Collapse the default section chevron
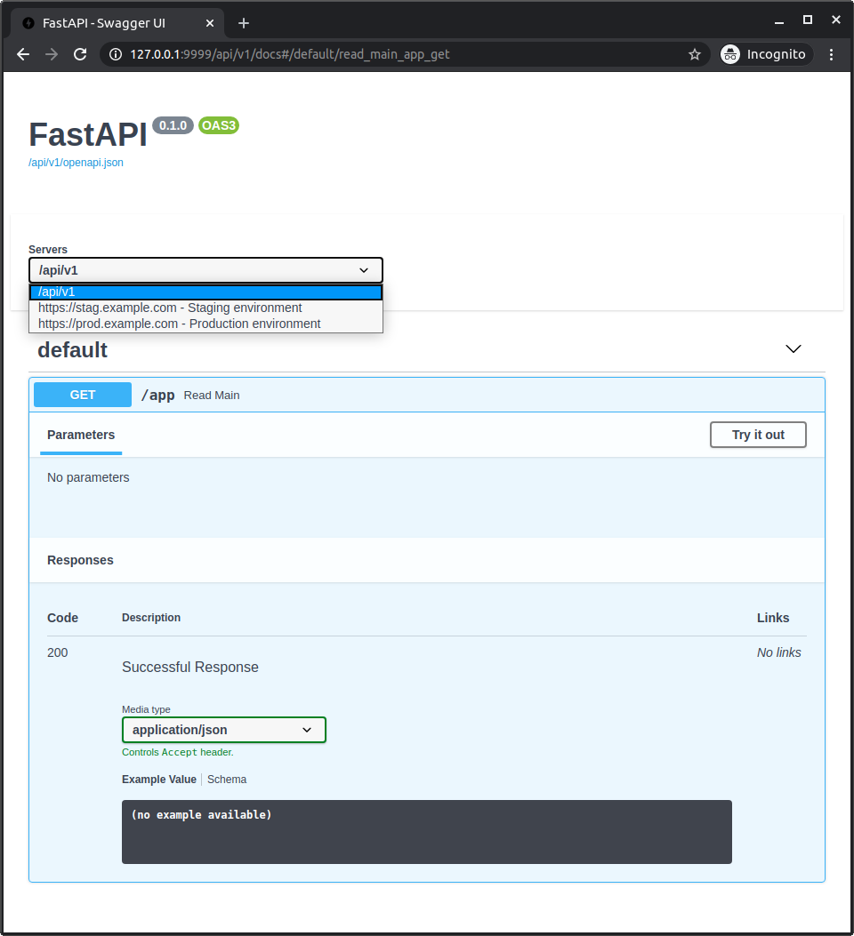854x936 pixels. click(794, 349)
